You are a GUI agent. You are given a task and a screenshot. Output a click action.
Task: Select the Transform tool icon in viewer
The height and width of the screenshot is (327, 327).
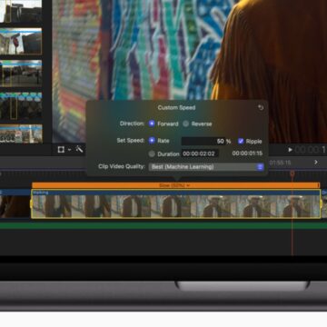(61, 149)
